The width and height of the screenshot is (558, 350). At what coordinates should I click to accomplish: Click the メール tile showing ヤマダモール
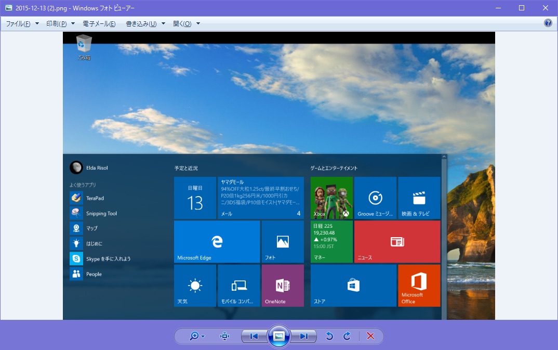[x=260, y=198]
